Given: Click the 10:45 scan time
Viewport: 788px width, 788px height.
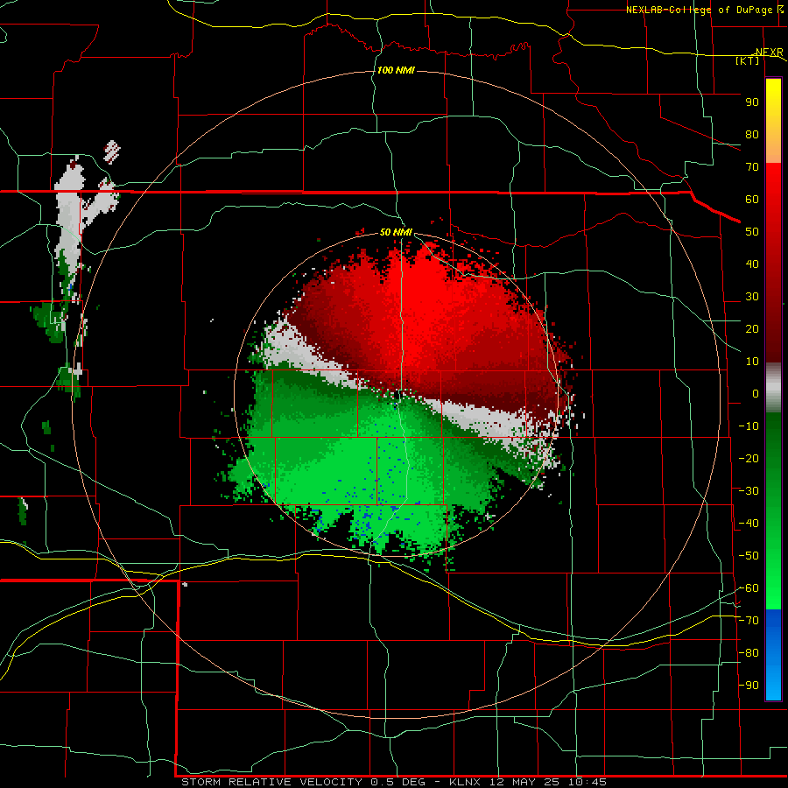Looking at the screenshot, I should pos(587,782).
